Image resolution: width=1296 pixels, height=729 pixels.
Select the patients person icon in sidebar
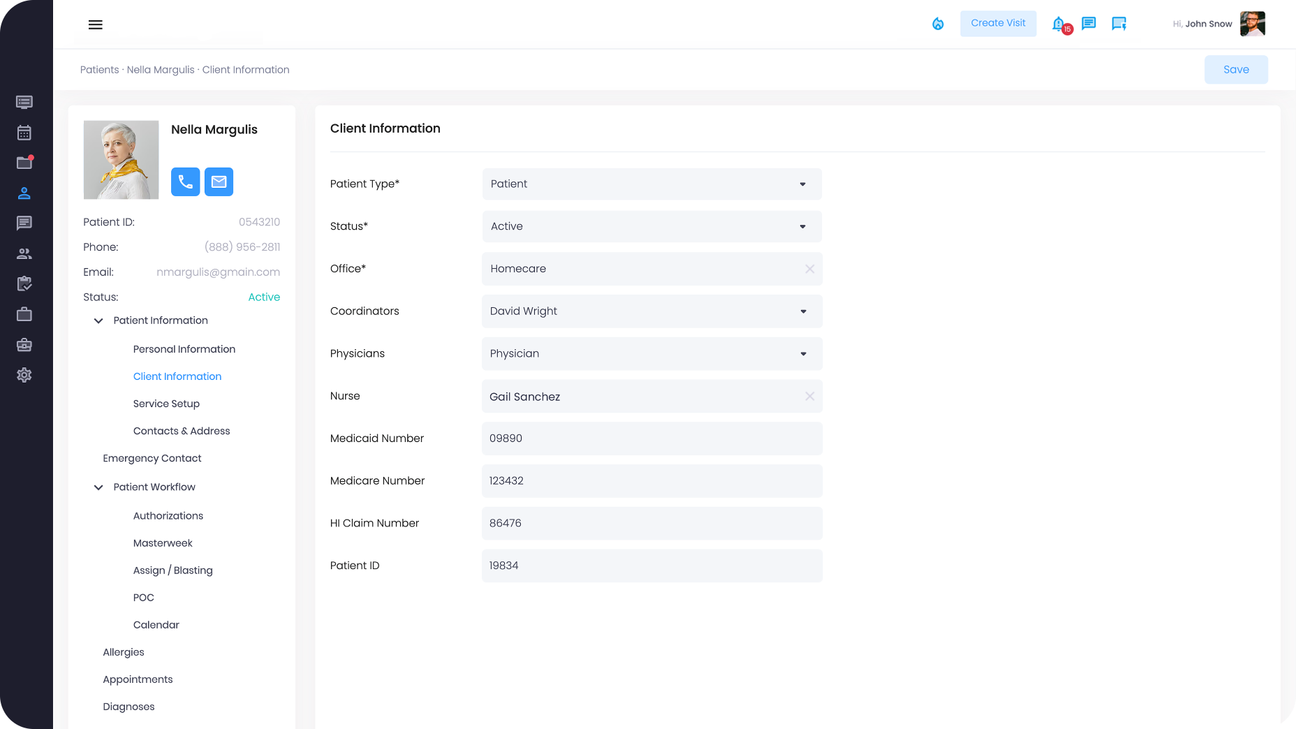point(24,193)
